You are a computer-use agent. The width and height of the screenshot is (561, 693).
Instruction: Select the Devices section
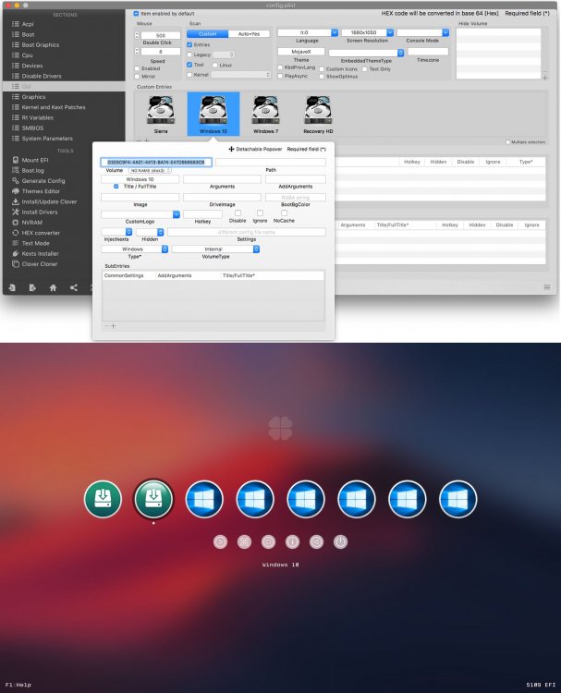tap(31, 66)
